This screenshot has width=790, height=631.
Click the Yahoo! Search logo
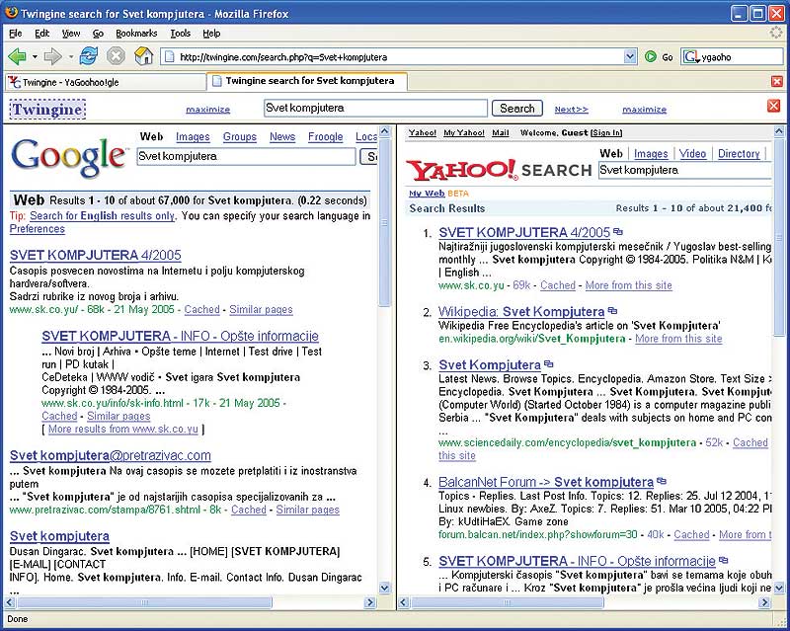point(499,171)
